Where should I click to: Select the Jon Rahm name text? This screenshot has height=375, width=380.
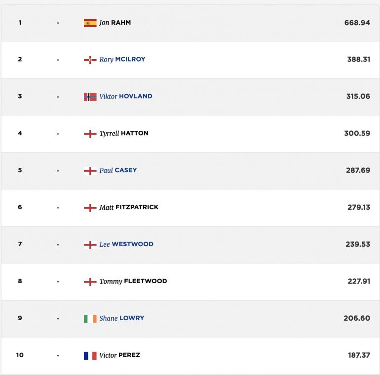(115, 23)
